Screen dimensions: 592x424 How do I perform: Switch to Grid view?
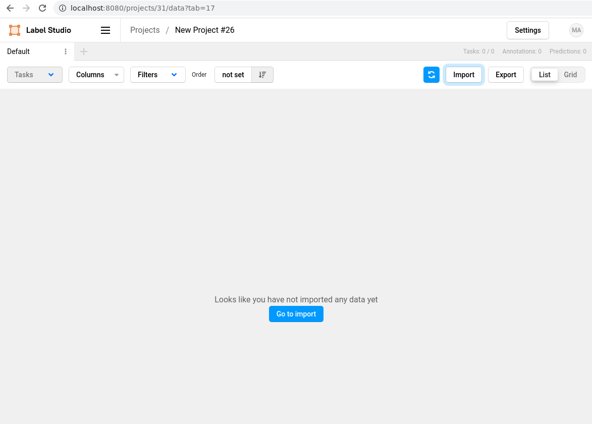(570, 74)
